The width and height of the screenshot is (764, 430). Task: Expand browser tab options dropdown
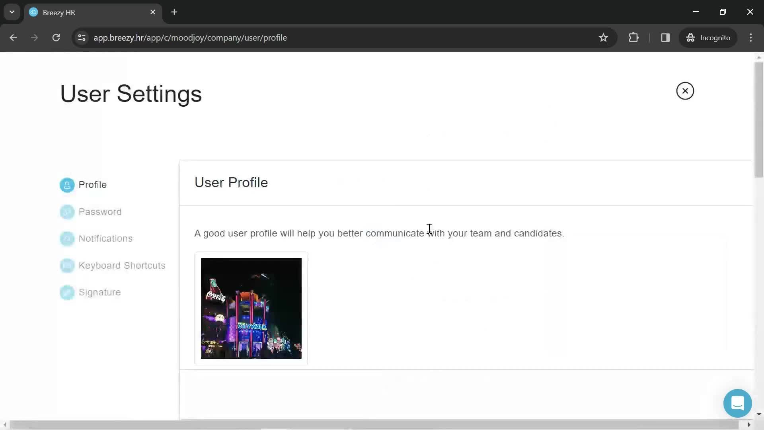[x=12, y=12]
